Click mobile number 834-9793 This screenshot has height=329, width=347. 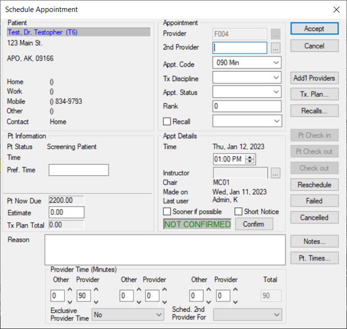click(69, 101)
